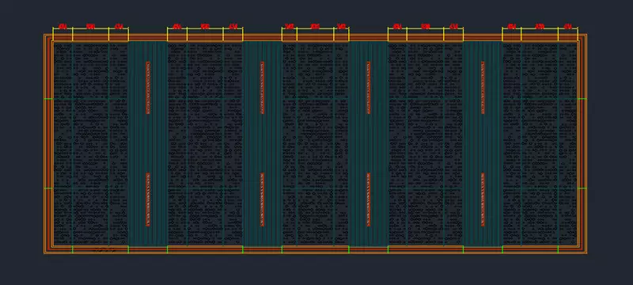
Task: Select the lower red label in first teal band
Action: 148,199
